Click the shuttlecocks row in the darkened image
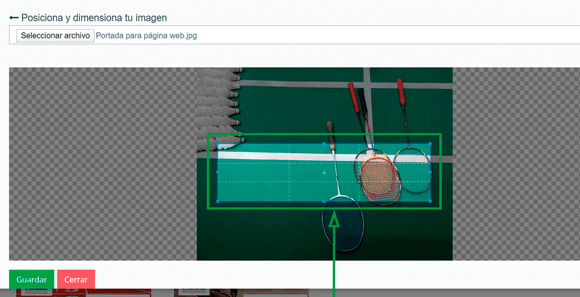The image size is (580, 297). pos(220,109)
